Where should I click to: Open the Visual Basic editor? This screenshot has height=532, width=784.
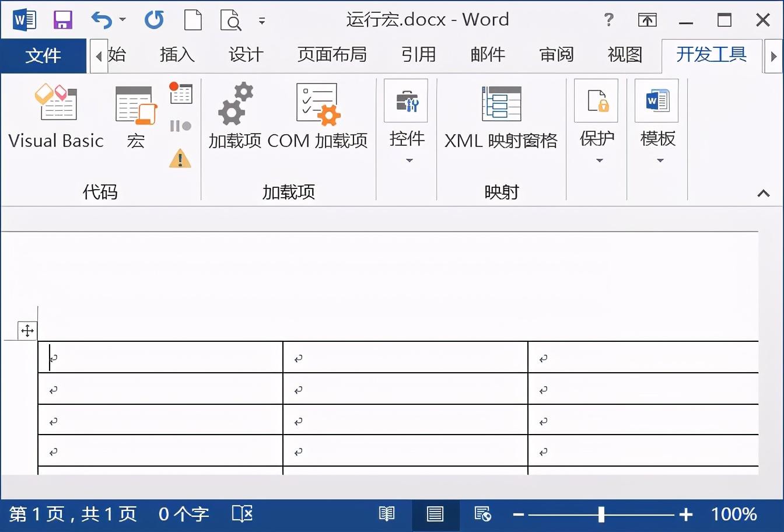point(56,117)
